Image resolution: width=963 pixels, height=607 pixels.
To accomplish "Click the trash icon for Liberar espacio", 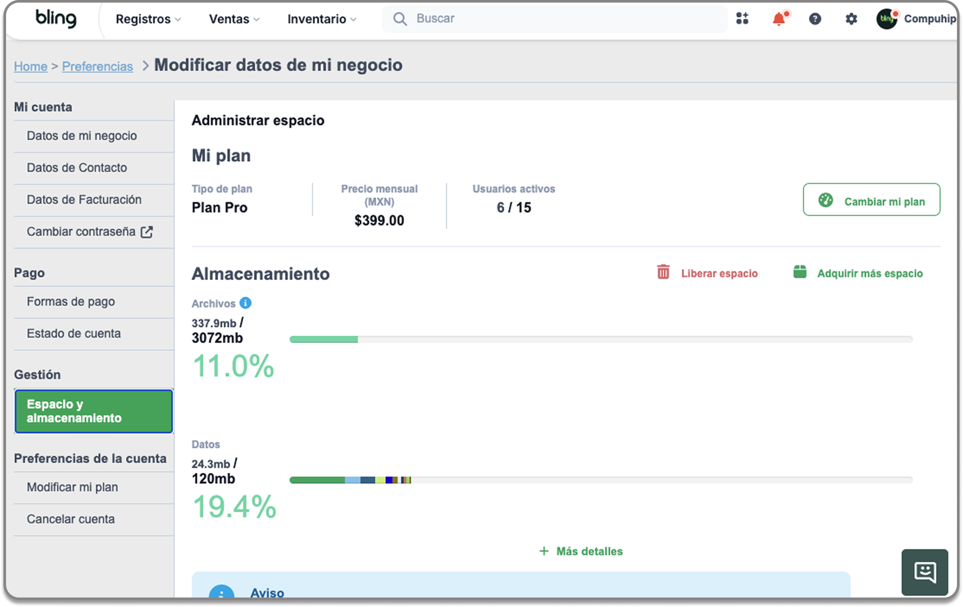I will point(663,272).
